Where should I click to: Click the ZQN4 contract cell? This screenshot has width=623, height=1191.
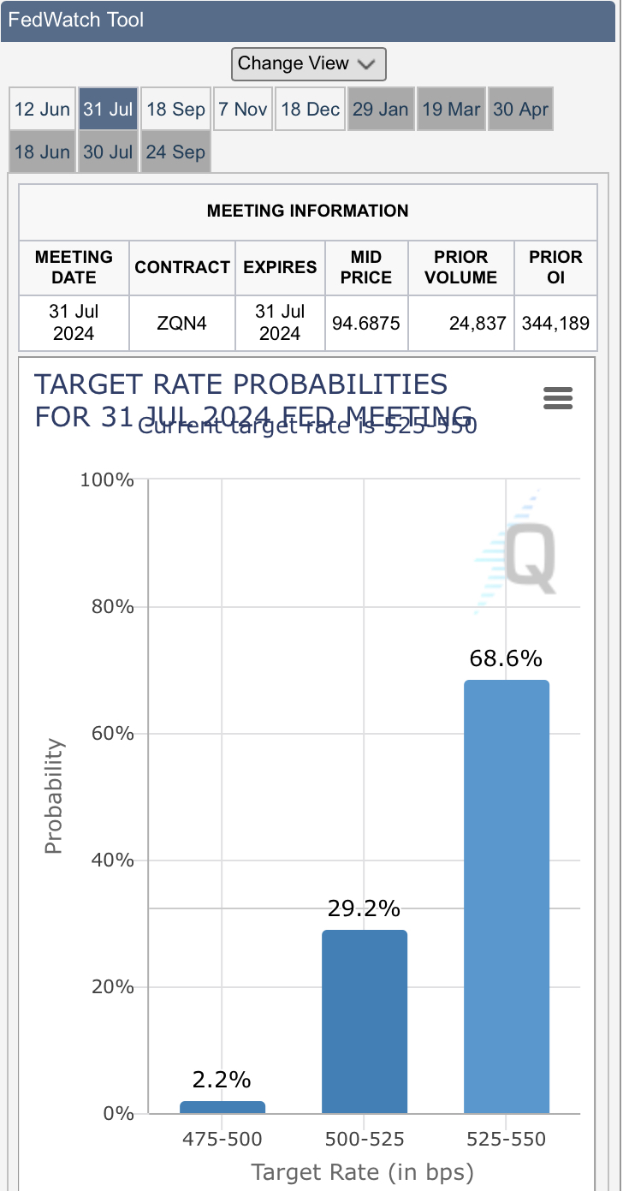point(182,324)
